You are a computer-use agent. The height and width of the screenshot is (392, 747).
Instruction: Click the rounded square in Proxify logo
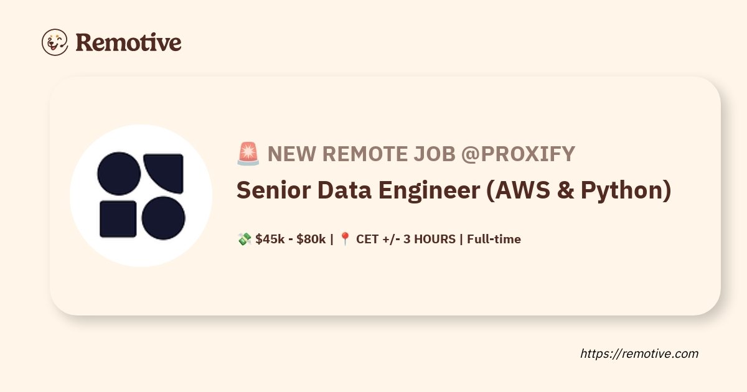(x=118, y=218)
